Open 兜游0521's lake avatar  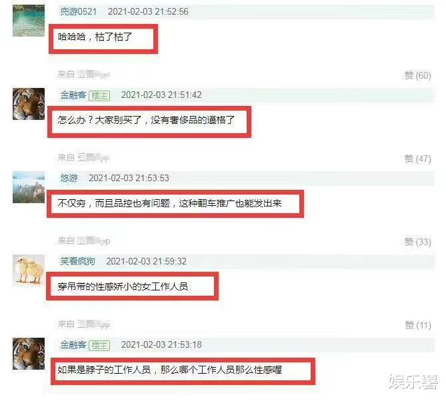point(29,21)
